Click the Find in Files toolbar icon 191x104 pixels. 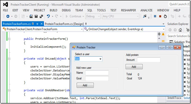coord(145,16)
